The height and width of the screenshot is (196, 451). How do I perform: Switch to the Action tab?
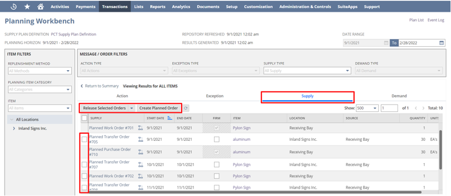[x=122, y=96]
